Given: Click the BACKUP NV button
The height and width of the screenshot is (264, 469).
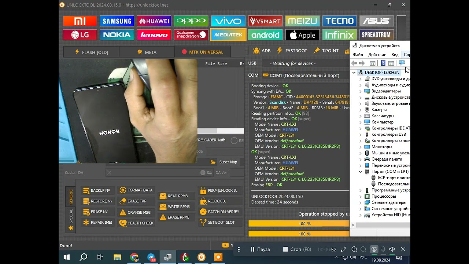Looking at the screenshot, I should coord(97,191).
